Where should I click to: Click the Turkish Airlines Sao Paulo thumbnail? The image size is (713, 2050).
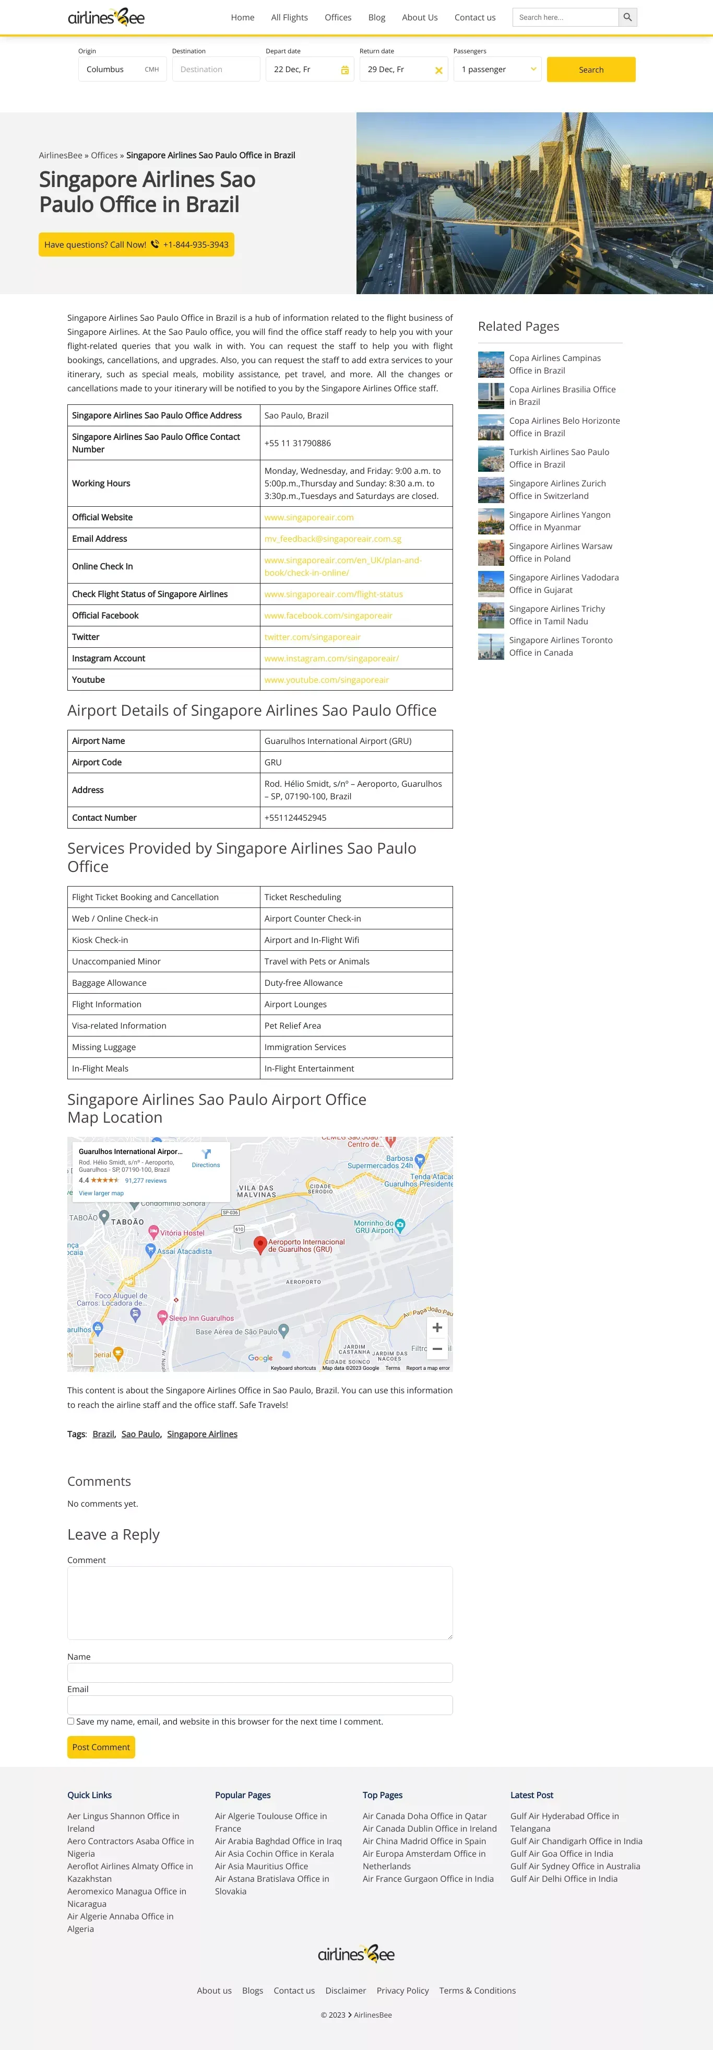pos(491,458)
